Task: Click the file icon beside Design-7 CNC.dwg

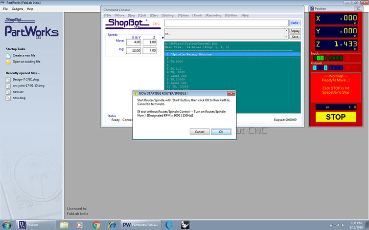Action: coord(8,80)
